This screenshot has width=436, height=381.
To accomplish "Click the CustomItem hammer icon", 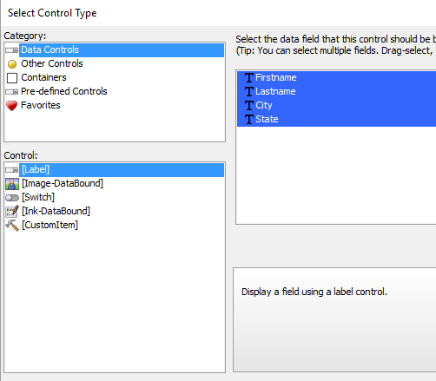I will [12, 225].
